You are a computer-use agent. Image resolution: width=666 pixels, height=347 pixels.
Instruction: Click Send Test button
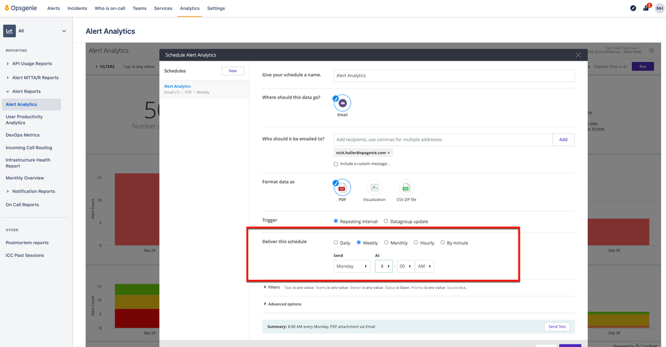557,326
